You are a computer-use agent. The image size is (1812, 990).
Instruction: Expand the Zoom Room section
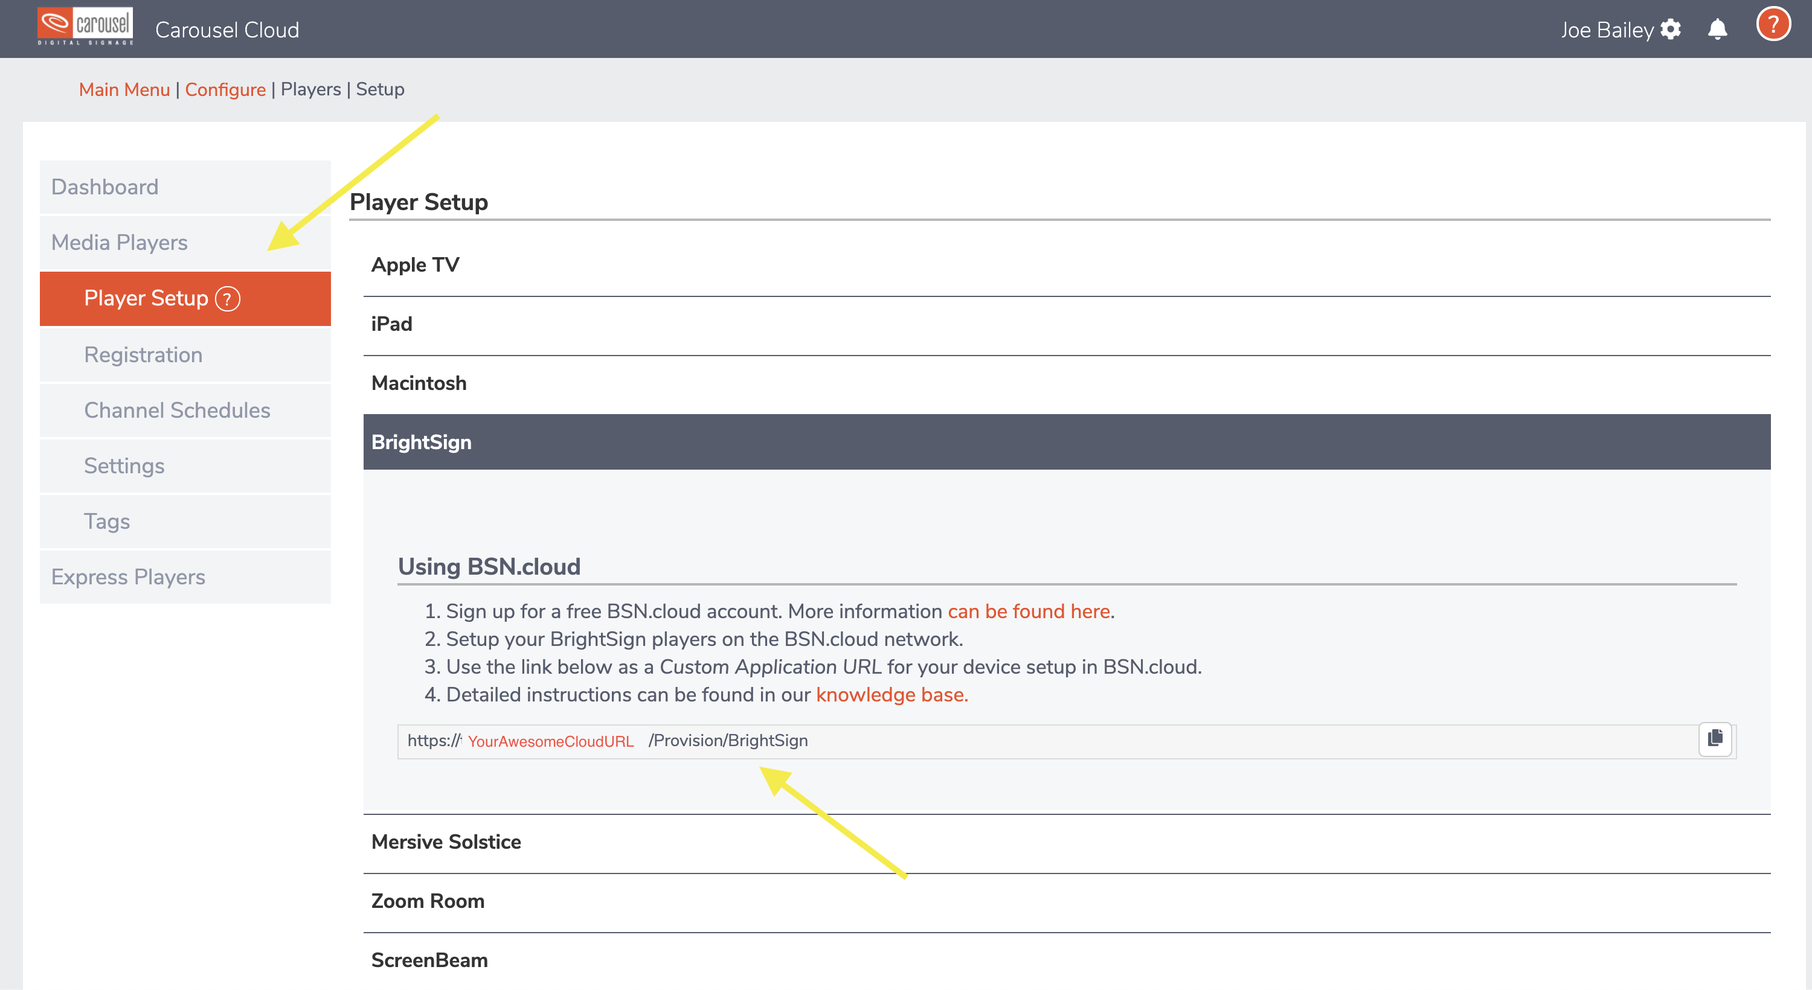pos(428,901)
